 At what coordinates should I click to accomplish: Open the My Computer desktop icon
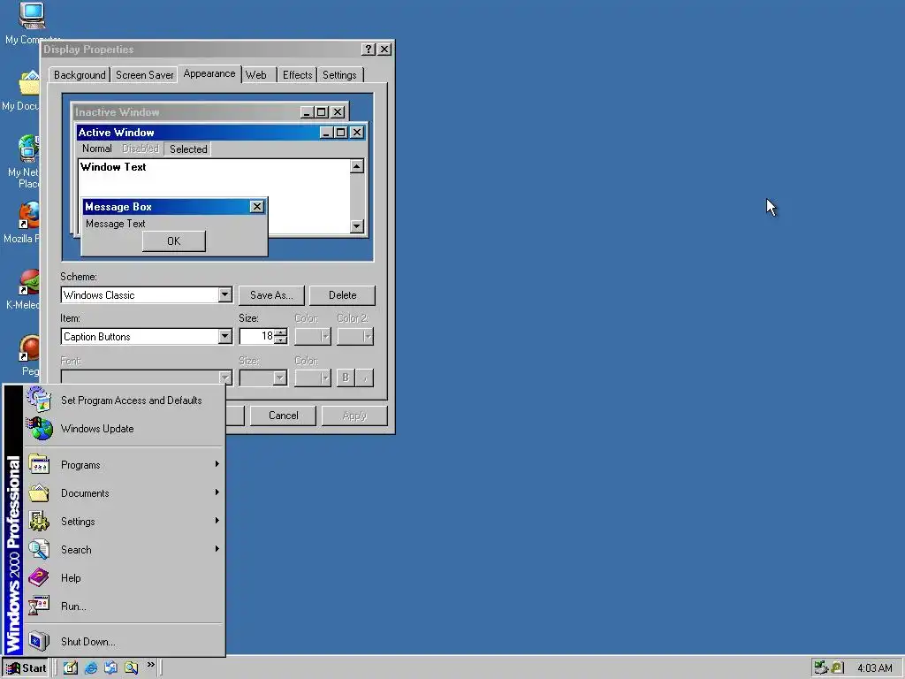[x=32, y=15]
